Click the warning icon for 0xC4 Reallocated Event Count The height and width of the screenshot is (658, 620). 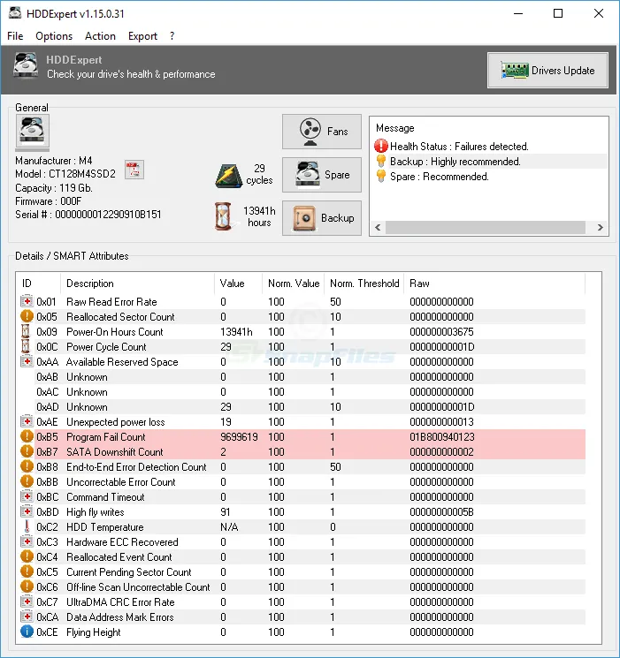(27, 556)
